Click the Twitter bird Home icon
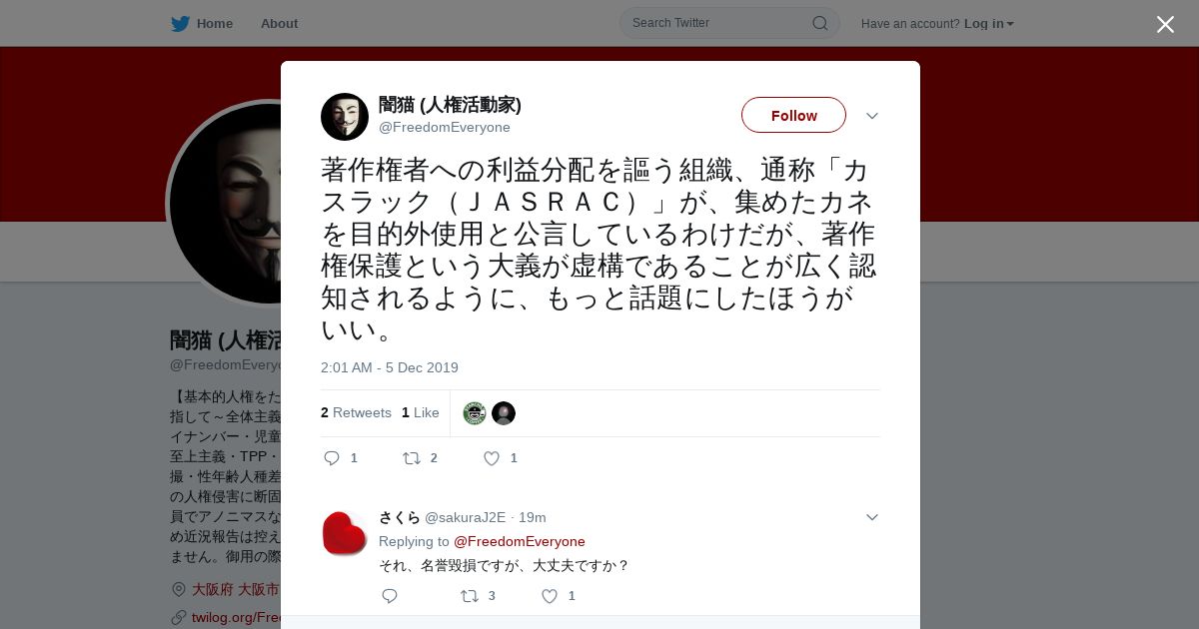The height and width of the screenshot is (629, 1199). click(180, 23)
